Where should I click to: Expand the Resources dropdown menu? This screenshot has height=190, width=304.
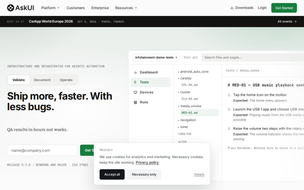click(126, 8)
